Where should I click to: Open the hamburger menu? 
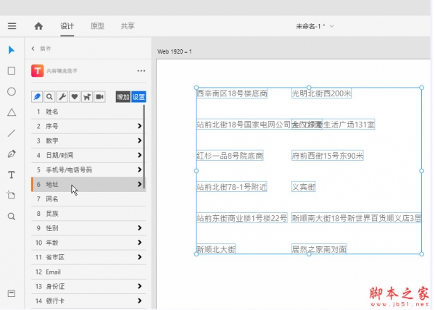12,26
